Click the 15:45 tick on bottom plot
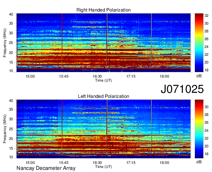 (64, 163)
